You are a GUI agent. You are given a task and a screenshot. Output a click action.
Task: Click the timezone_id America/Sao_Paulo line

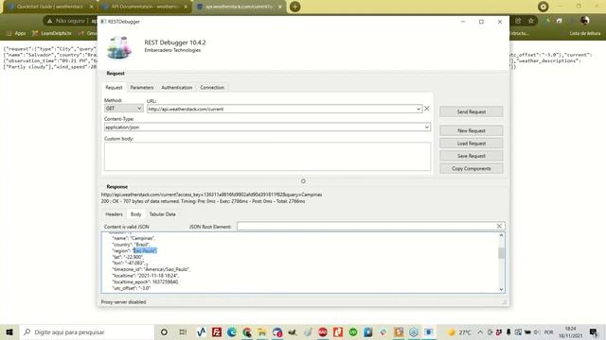(x=151, y=269)
